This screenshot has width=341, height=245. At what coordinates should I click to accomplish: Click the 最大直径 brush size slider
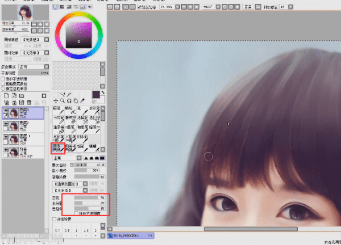90,165
